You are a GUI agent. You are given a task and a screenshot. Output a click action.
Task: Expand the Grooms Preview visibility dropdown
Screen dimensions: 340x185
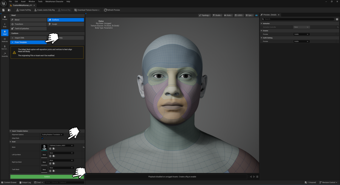301,34
